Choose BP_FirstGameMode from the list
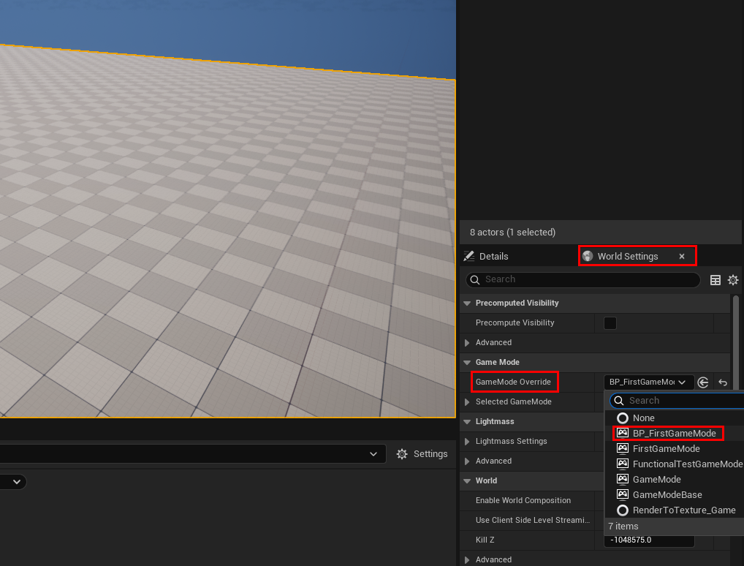The image size is (744, 566). (x=674, y=434)
